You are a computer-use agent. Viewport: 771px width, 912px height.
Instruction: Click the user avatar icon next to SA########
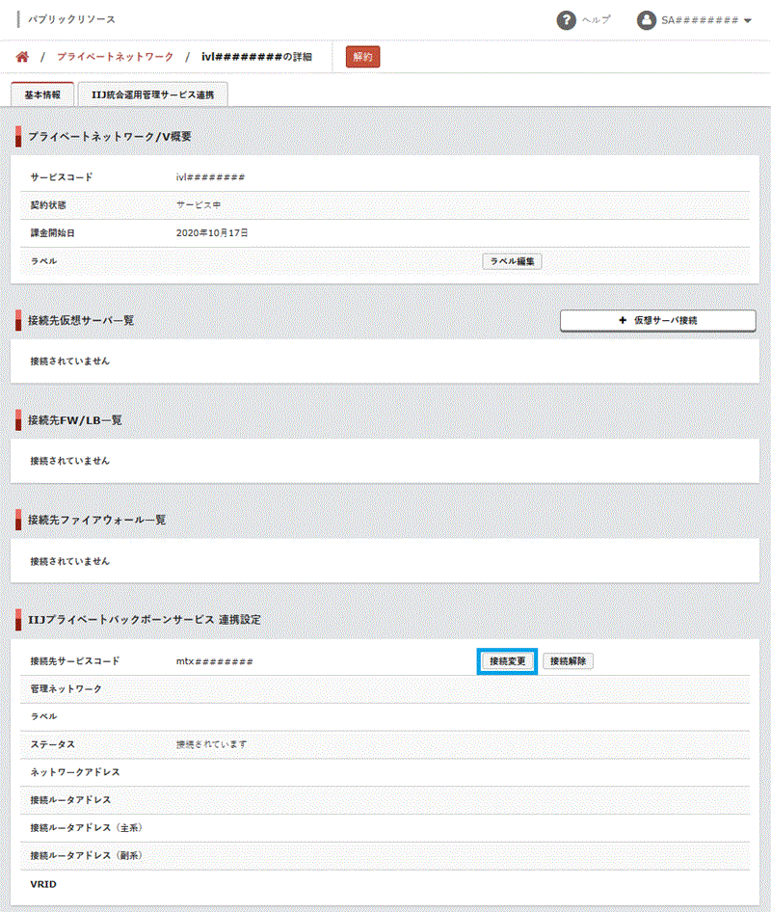646,17
